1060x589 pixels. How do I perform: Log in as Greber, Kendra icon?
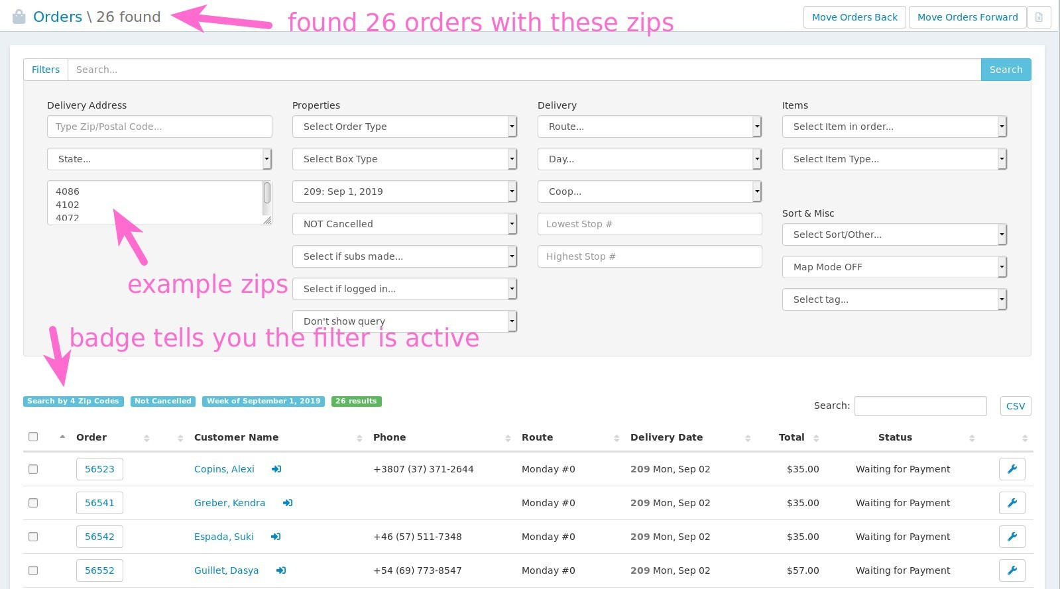[x=288, y=503]
